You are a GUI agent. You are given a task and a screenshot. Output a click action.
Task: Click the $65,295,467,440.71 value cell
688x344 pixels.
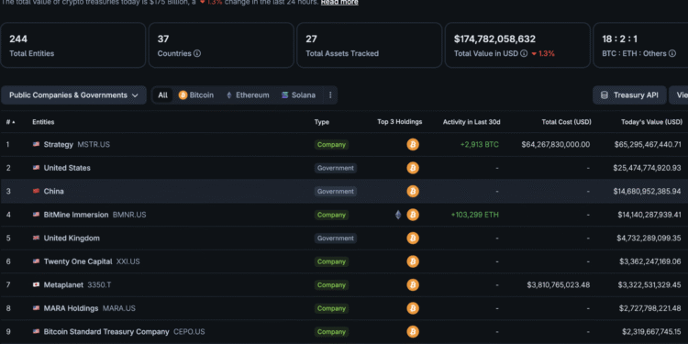click(648, 144)
